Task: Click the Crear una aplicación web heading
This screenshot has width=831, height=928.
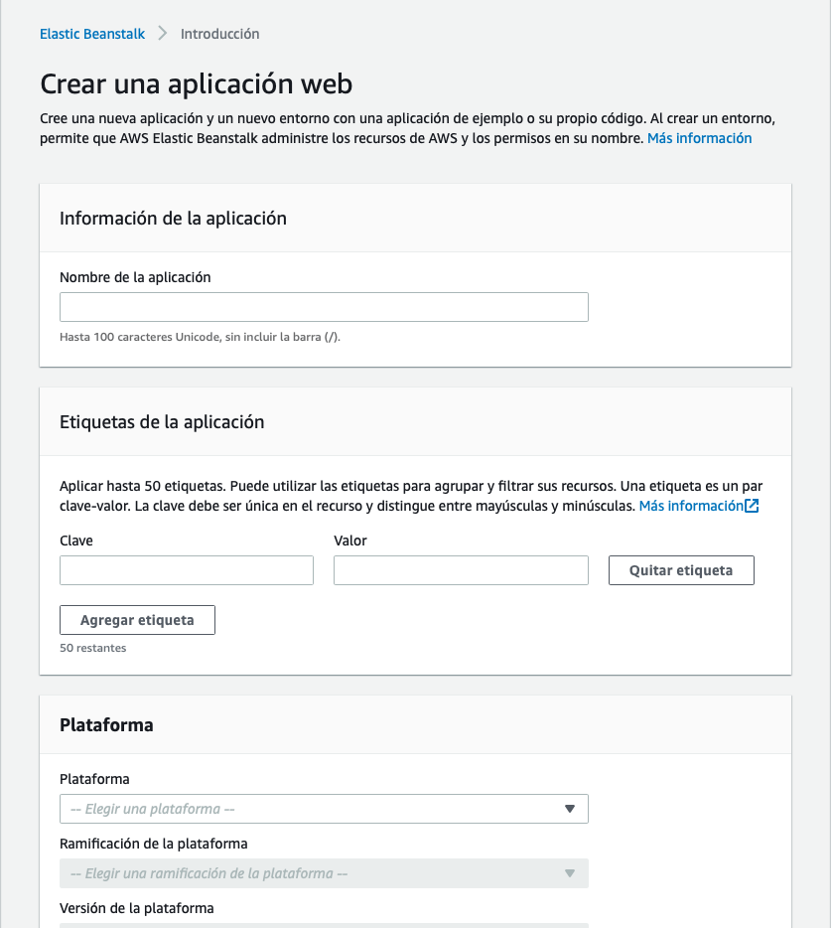Action: point(196,83)
